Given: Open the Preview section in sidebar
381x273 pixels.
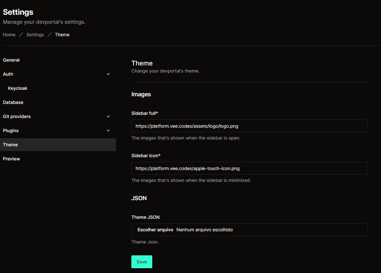Looking at the screenshot, I should pos(12,159).
